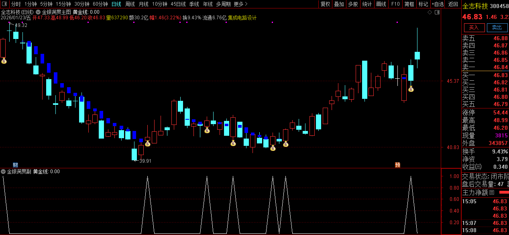Click the 卖出 sell button
509x235 pixels.
pyautogui.click(x=497, y=27)
